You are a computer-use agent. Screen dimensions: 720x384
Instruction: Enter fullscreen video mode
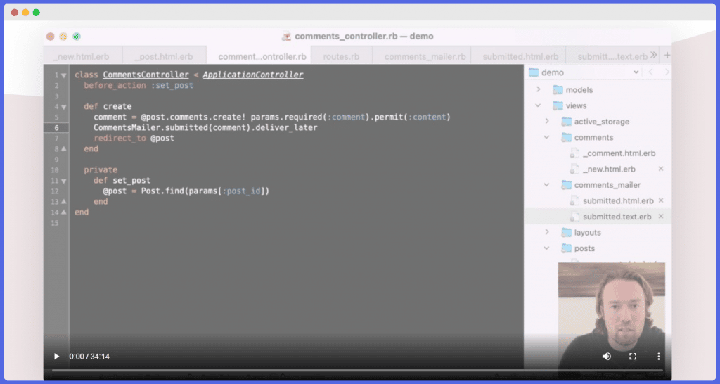[632, 357]
